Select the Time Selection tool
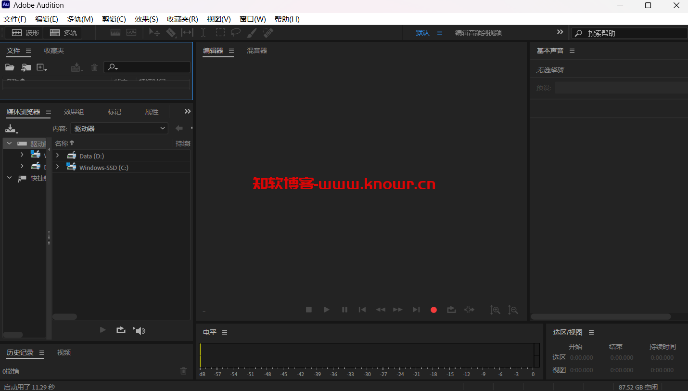688x391 pixels. (203, 33)
